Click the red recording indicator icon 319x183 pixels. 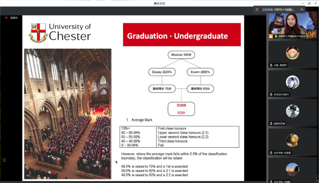[6, 18]
